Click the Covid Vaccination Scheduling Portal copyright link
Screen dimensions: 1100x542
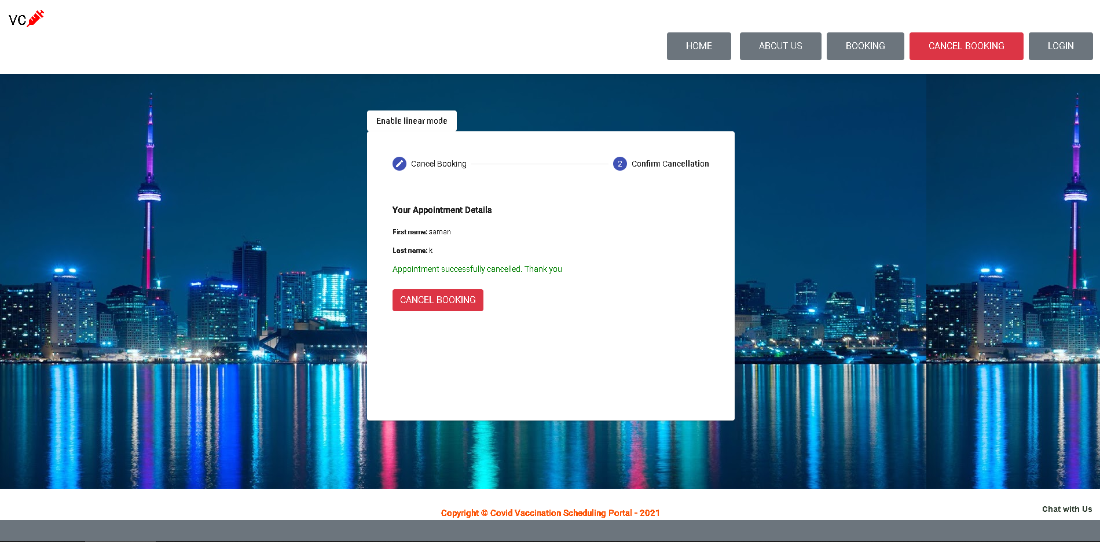pyautogui.click(x=550, y=512)
